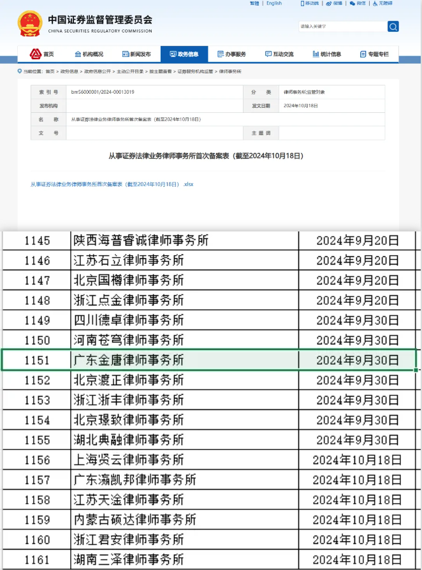
Task: Select the highlighted 政务信息 navigation tab
Action: (184, 54)
